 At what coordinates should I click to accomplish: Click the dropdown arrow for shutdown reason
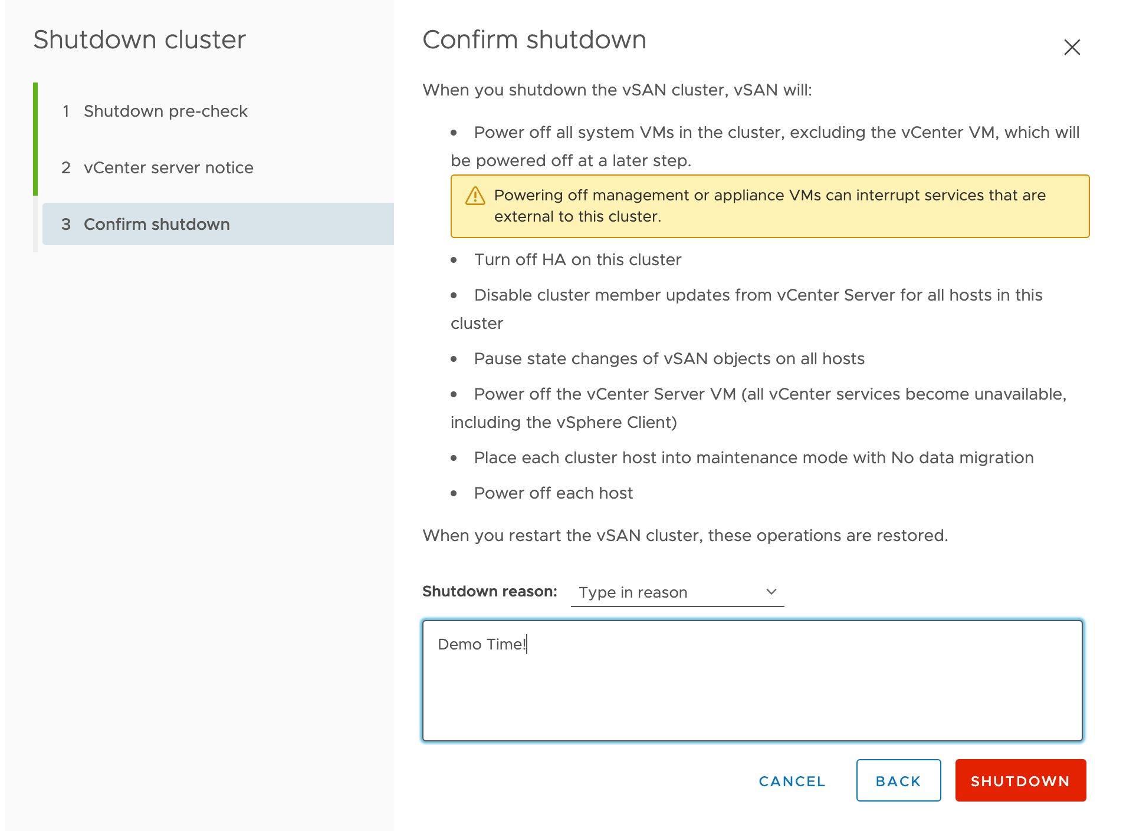pyautogui.click(x=771, y=591)
